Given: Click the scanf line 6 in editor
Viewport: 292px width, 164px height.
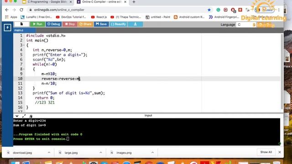Looking at the screenshot, I should click(x=49, y=60).
